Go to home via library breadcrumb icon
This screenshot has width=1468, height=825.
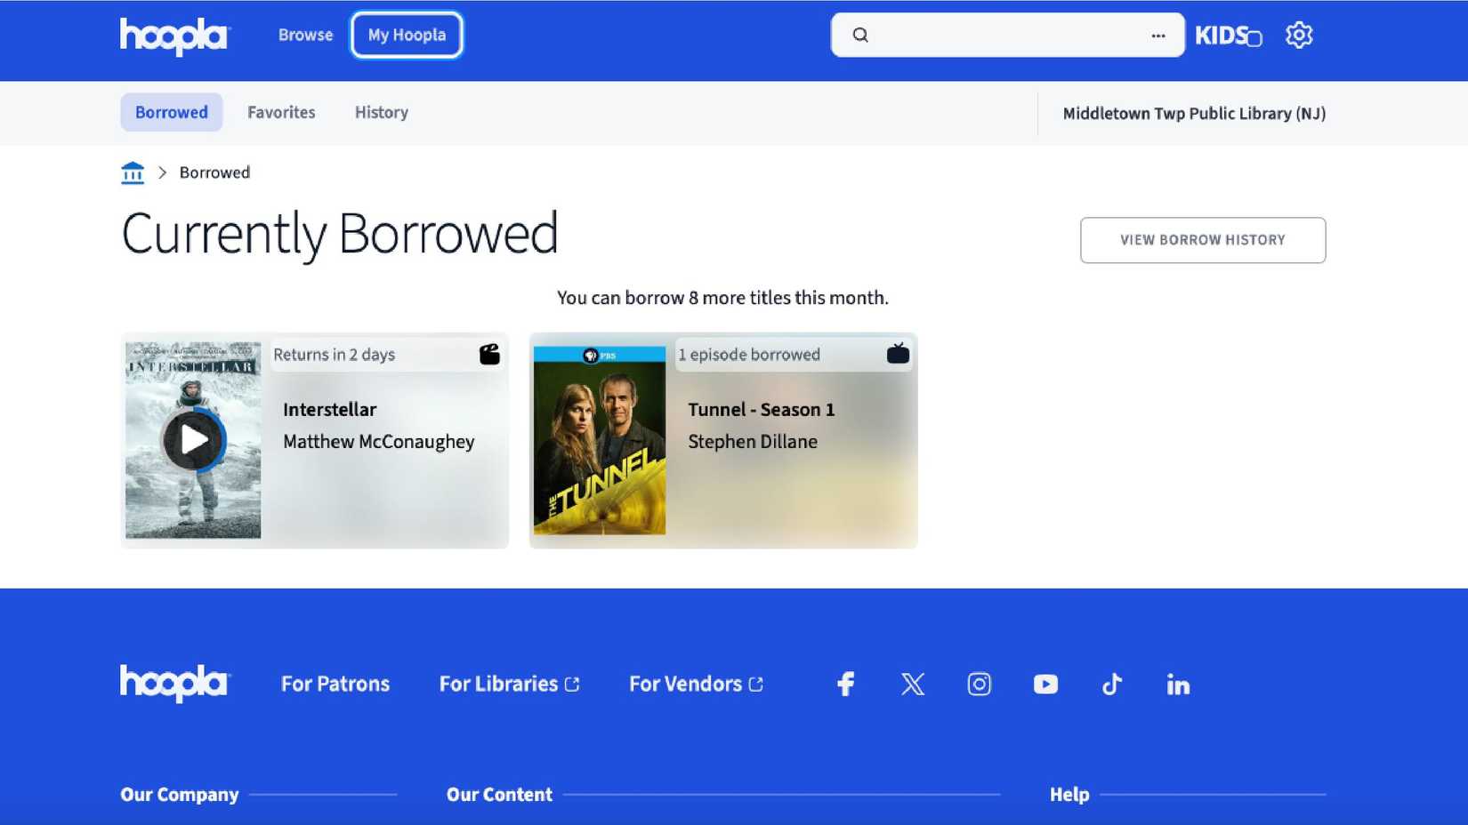(x=133, y=172)
